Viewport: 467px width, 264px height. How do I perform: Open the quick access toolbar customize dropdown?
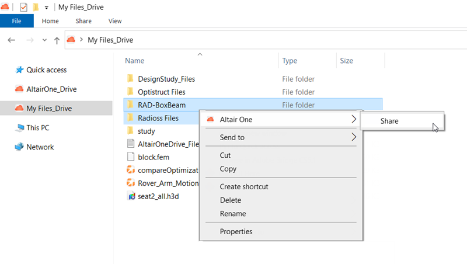[x=47, y=8]
